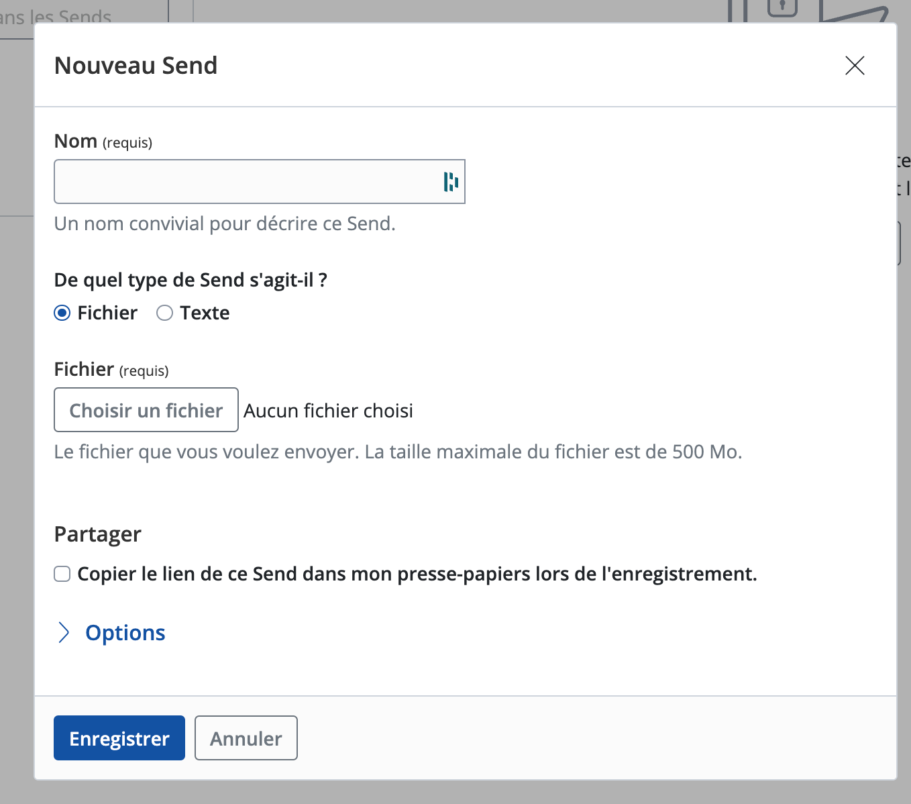Close the Nouveau Send dialog

tap(855, 66)
